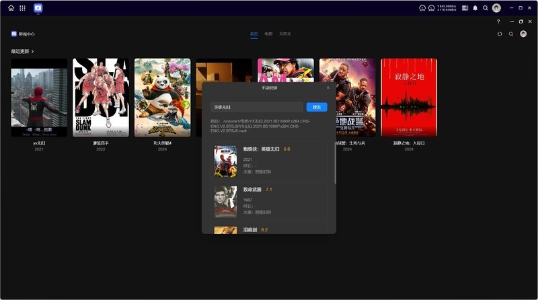Viewport: 538px width, 300px height.
Task: Open the Kung Fu Panda 4 poster
Action: 162,98
